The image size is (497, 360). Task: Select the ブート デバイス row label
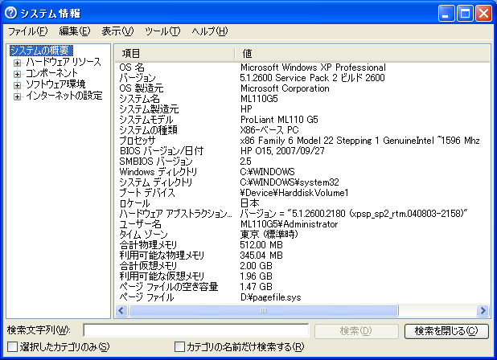[147, 193]
